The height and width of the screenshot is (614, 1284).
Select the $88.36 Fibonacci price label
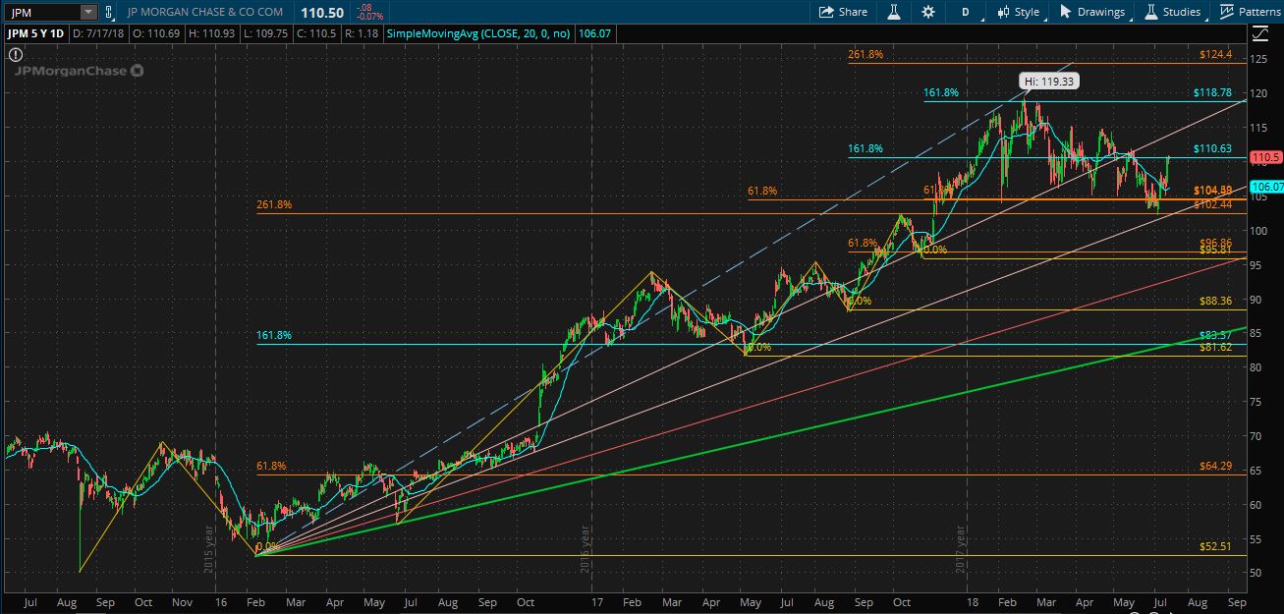coord(1215,301)
